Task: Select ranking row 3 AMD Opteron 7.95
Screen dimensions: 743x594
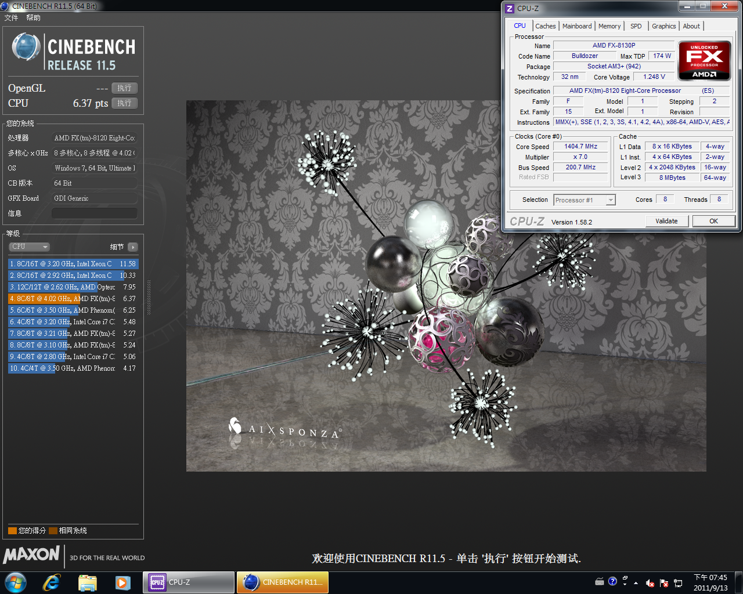Action: click(x=73, y=287)
